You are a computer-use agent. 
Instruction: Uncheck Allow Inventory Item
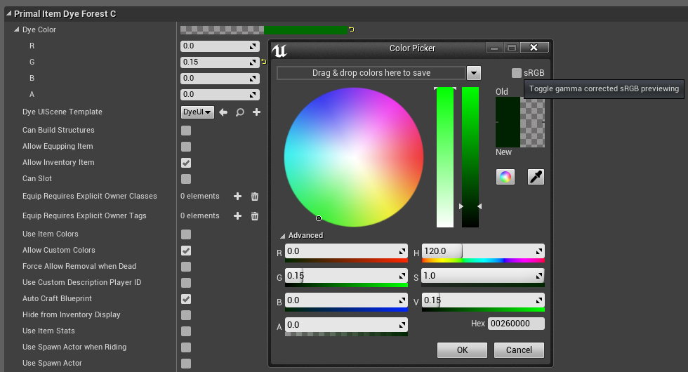[x=186, y=163]
